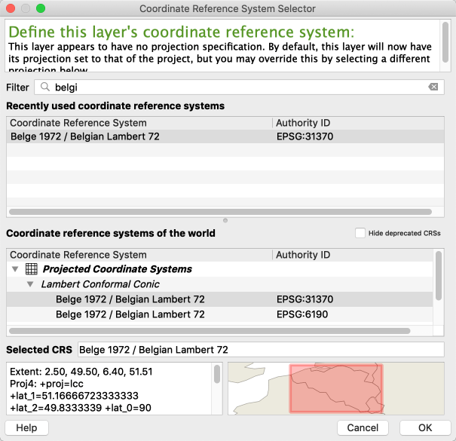Open Help for the CRS selector
This screenshot has height=441, width=456.
[x=26, y=427]
